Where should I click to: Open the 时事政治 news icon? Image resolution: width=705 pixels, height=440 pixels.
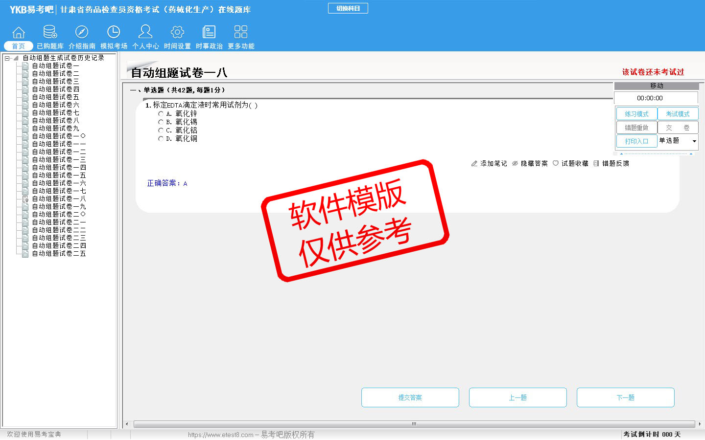pos(209,33)
